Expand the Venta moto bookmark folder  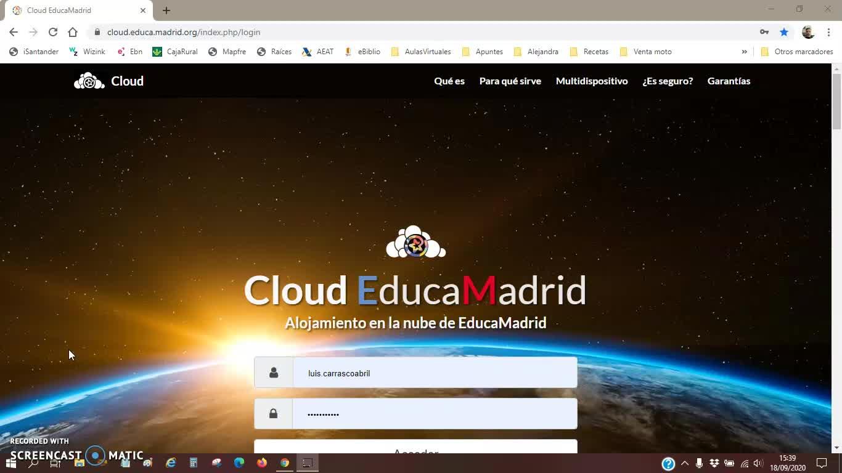(645, 52)
